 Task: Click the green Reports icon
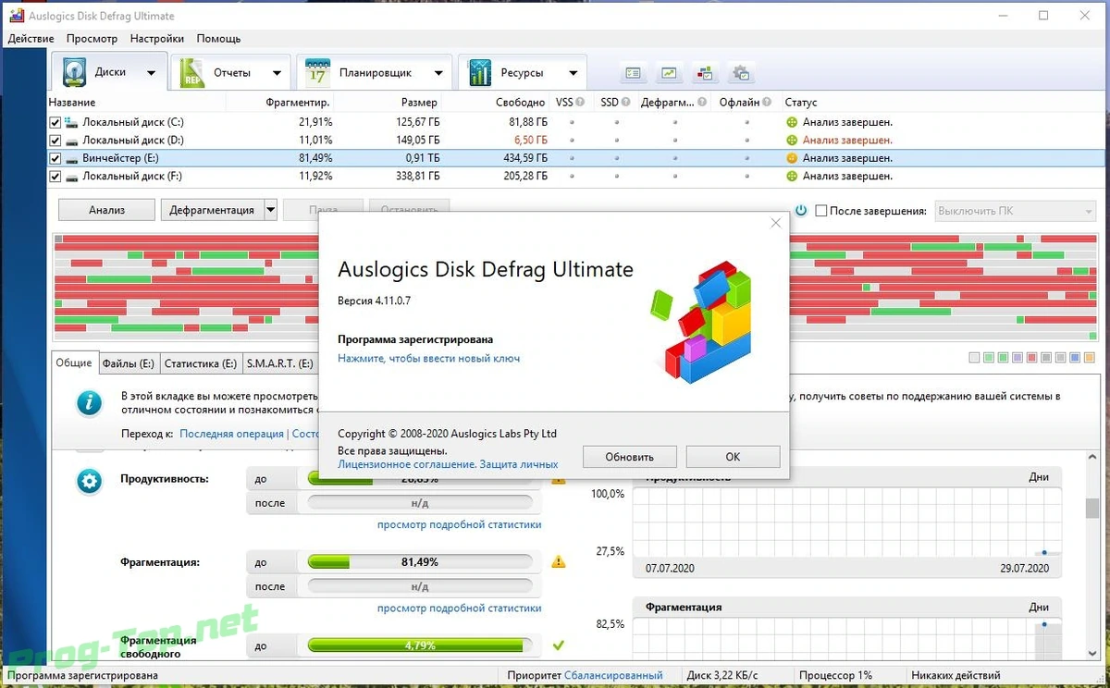pos(192,72)
